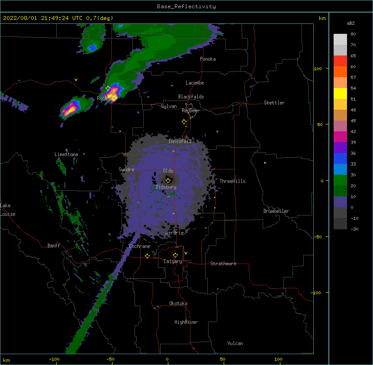This screenshot has height=365, width=373.
Task: Click the Banff label
Action: (54, 246)
